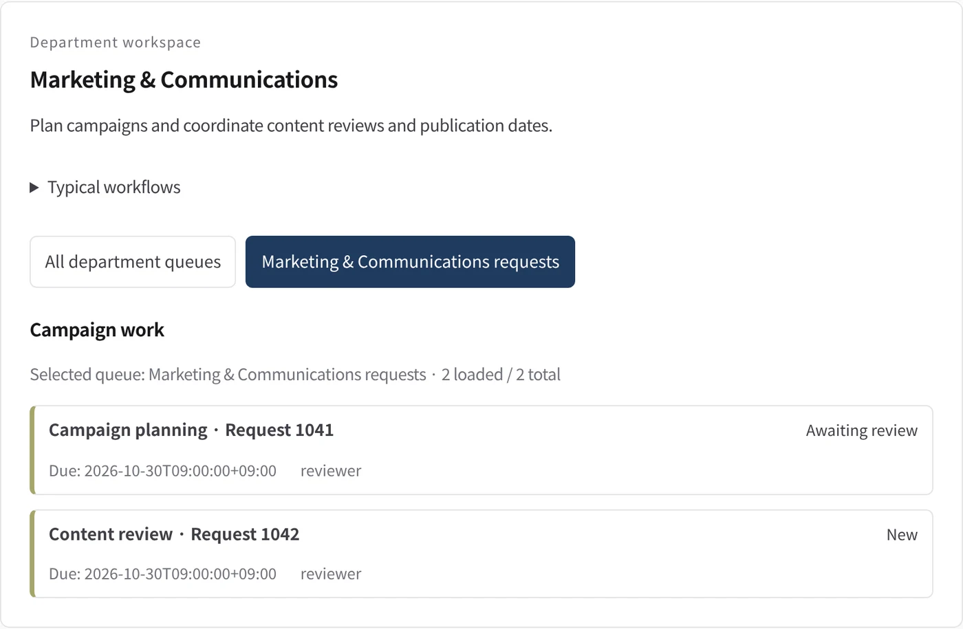Click the New status on Request 1042

902,535
